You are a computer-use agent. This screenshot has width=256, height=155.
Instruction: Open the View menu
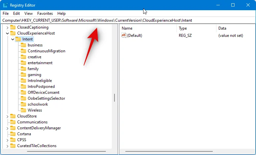[28, 13]
